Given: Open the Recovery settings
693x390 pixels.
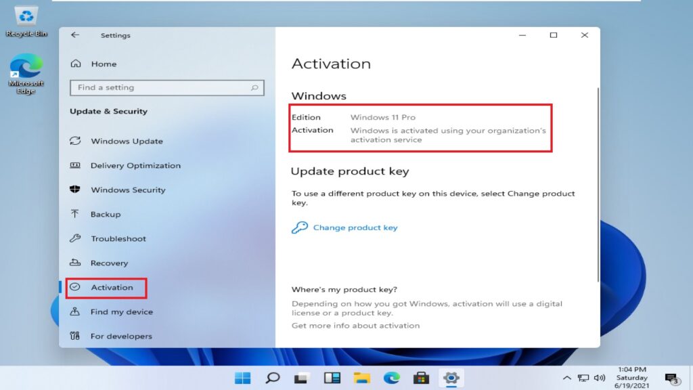Looking at the screenshot, I should [109, 263].
